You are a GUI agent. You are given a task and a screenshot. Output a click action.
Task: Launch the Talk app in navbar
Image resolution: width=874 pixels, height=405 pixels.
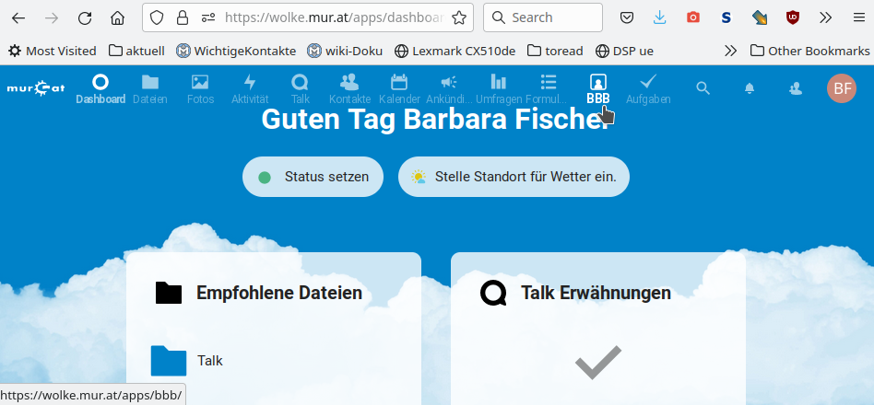click(x=300, y=88)
